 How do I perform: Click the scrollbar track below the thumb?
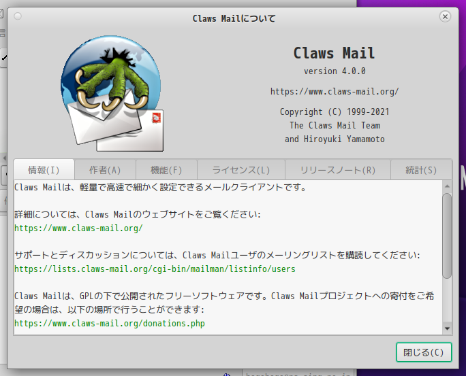coord(447,301)
